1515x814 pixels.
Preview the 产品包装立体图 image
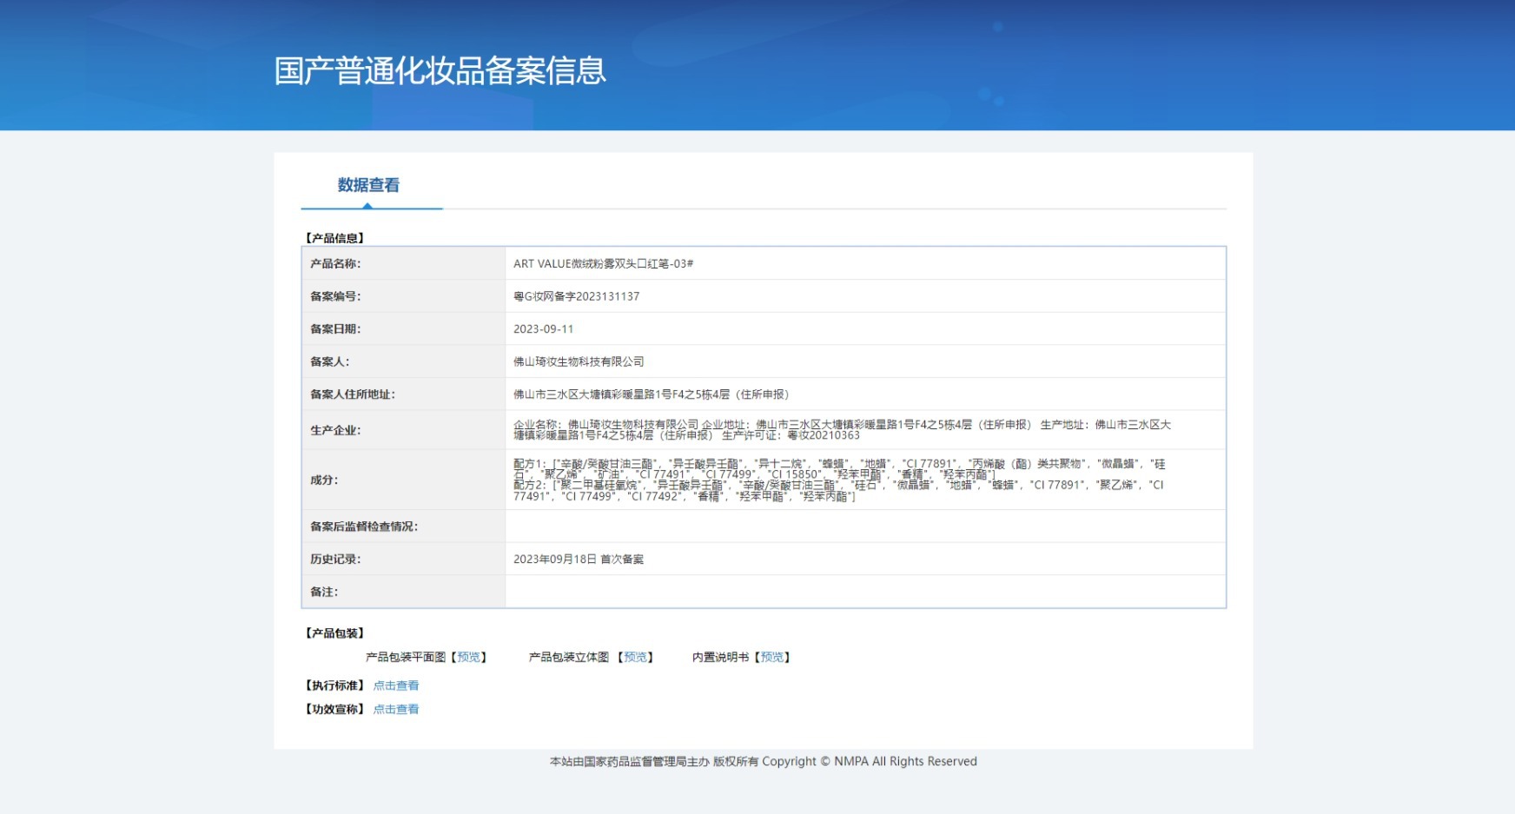(x=635, y=658)
